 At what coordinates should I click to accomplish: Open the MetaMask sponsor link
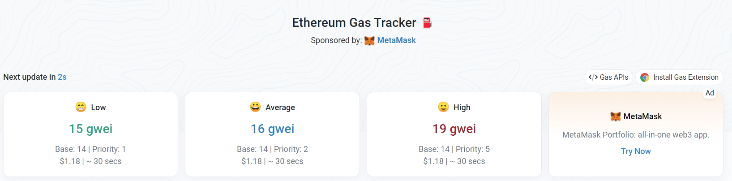396,40
